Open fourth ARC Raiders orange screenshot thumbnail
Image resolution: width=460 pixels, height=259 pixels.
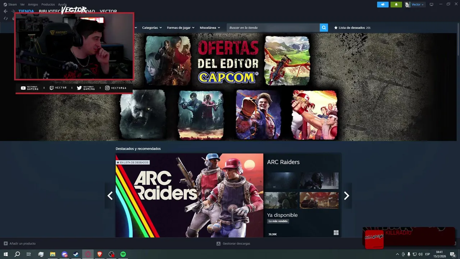[319, 200]
